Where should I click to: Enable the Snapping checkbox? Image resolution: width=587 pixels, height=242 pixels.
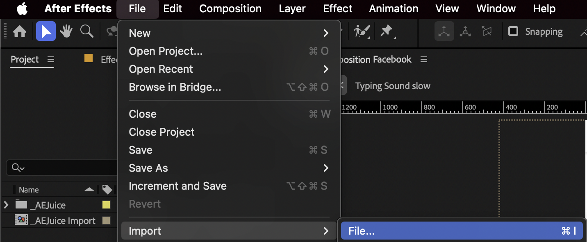click(x=513, y=31)
